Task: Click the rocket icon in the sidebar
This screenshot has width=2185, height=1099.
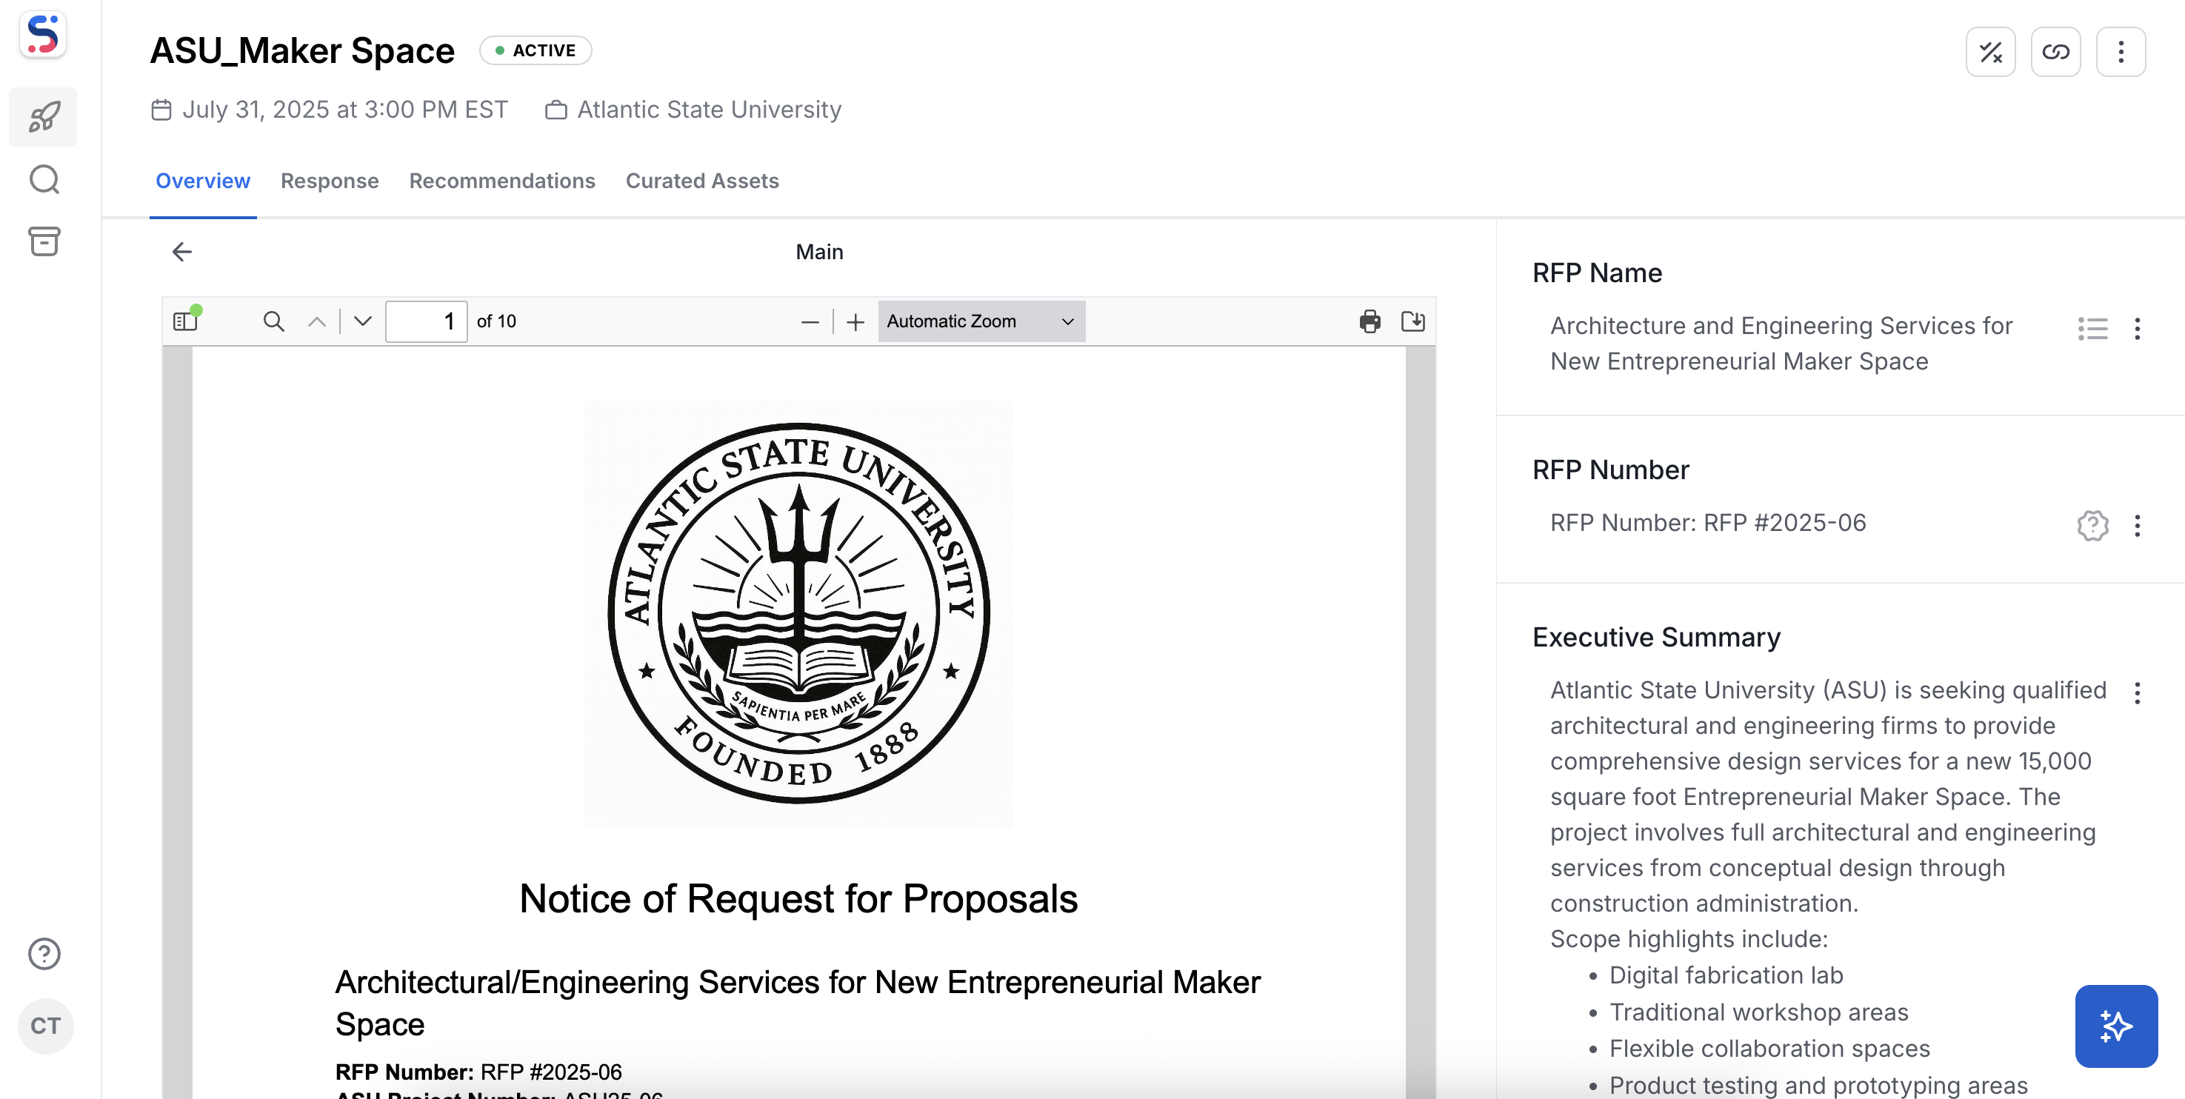Action: pyautogui.click(x=44, y=117)
